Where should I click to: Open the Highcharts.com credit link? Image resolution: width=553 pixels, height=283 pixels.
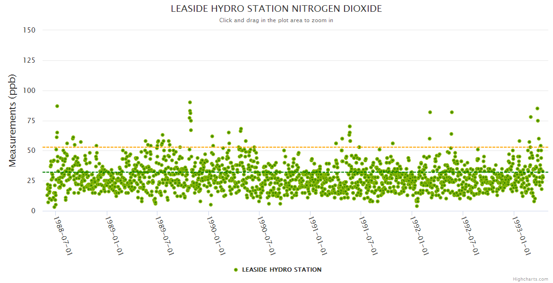click(x=530, y=279)
